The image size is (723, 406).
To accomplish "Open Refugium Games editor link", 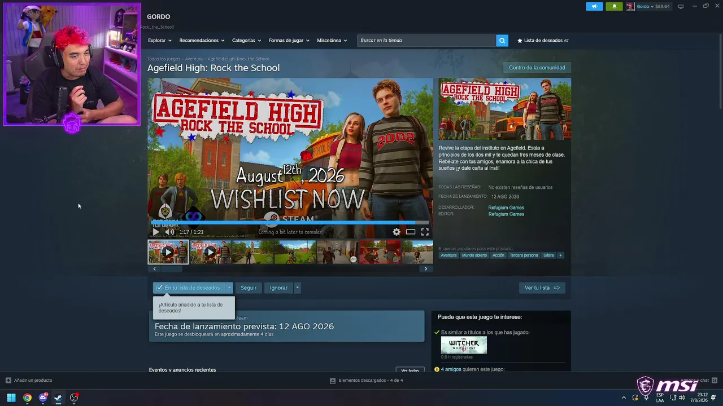I will tap(506, 214).
